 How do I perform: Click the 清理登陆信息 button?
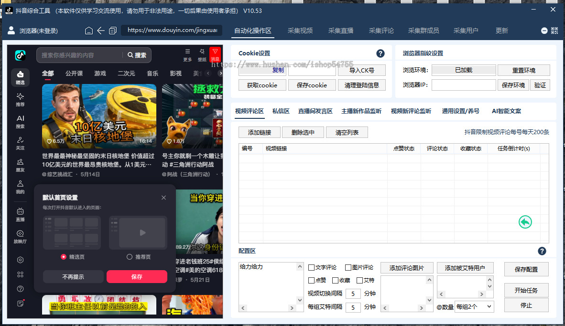362,85
